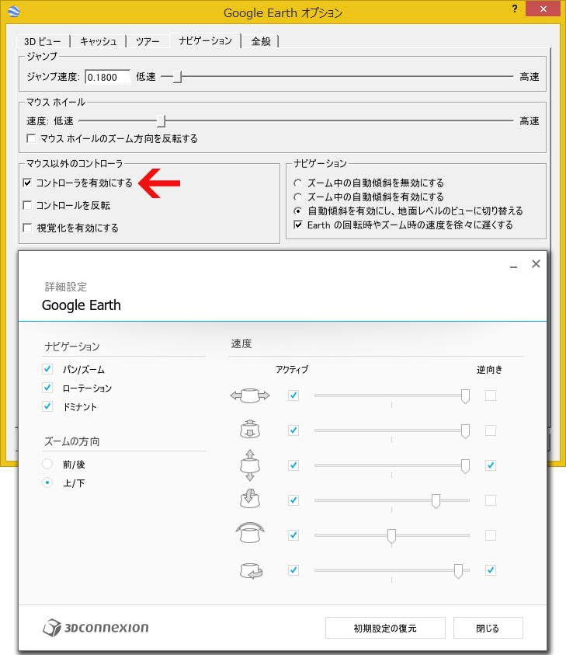Toggle アクティブ for left/right pan axis
The height and width of the screenshot is (655, 566).
click(293, 395)
